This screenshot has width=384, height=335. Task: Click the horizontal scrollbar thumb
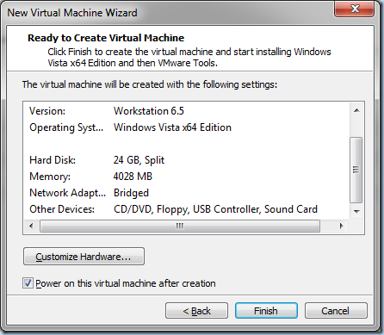180,226
